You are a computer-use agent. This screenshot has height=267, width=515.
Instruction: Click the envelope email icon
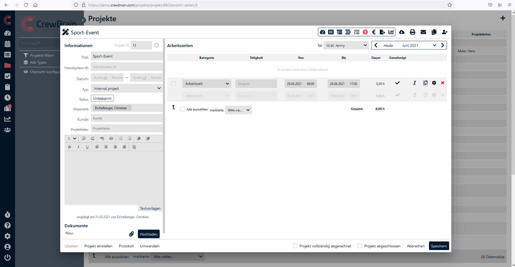click(x=423, y=32)
